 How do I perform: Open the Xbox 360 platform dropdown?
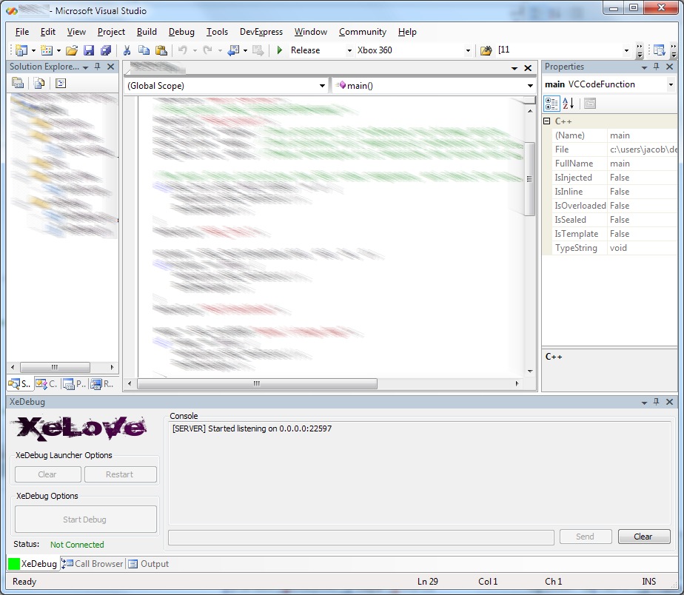click(x=468, y=50)
